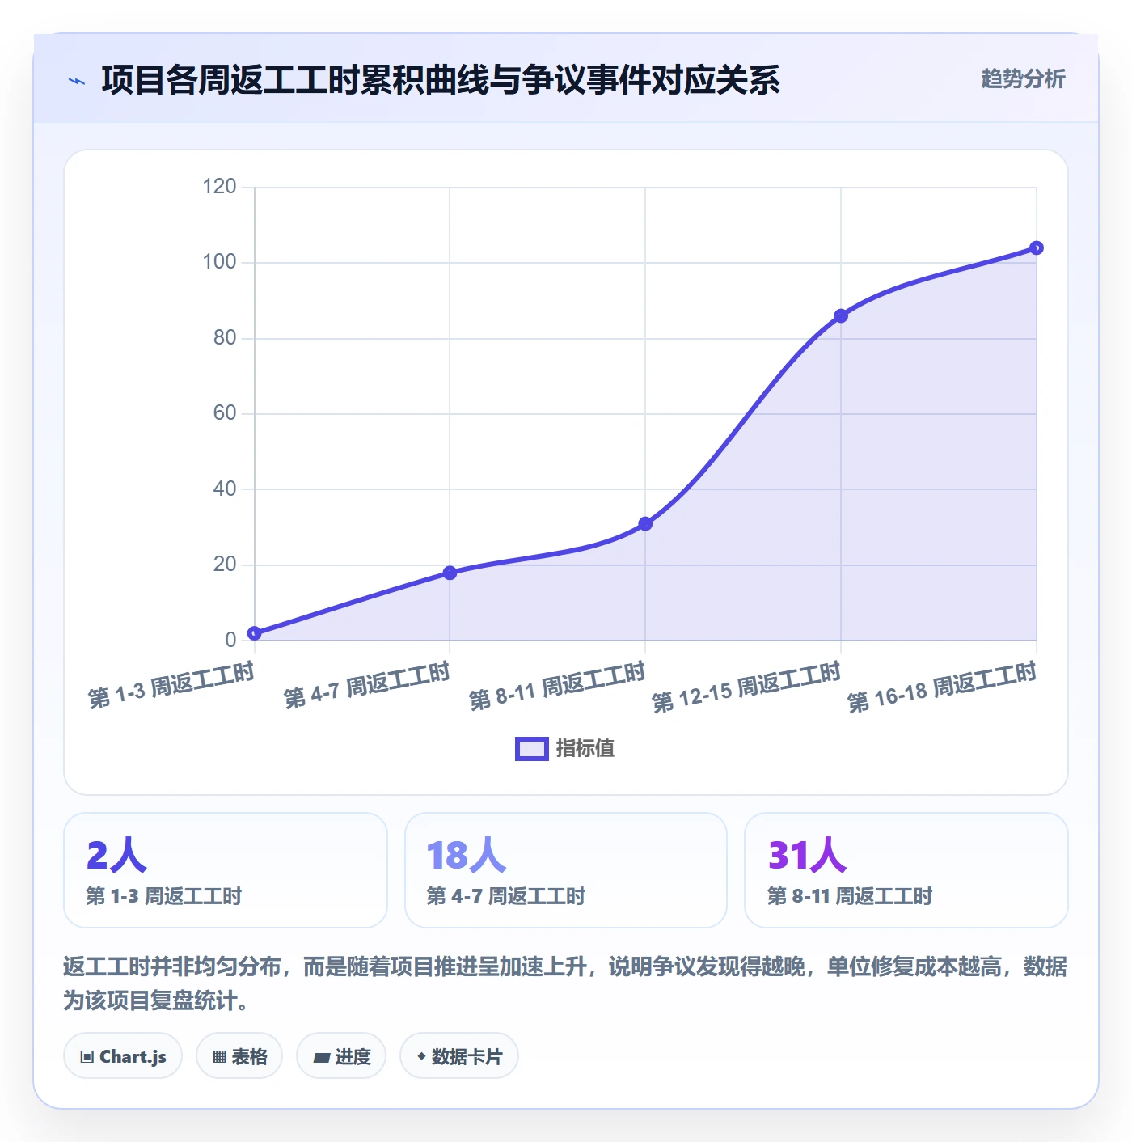Toggle the 指标值 legend swatch
The height and width of the screenshot is (1142, 1132).
pos(532,749)
